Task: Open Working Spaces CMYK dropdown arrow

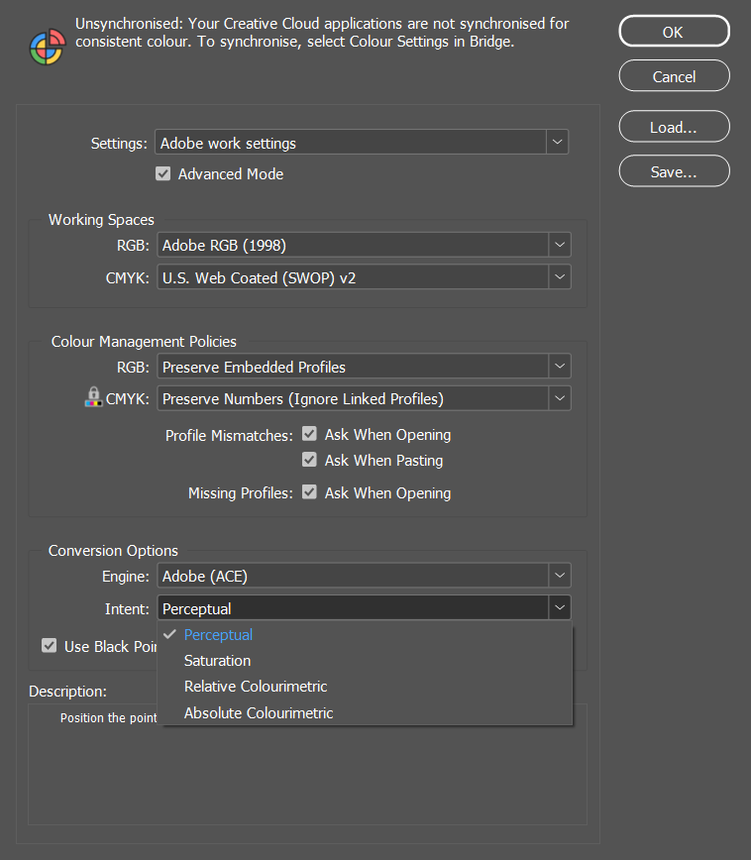Action: coord(560,277)
